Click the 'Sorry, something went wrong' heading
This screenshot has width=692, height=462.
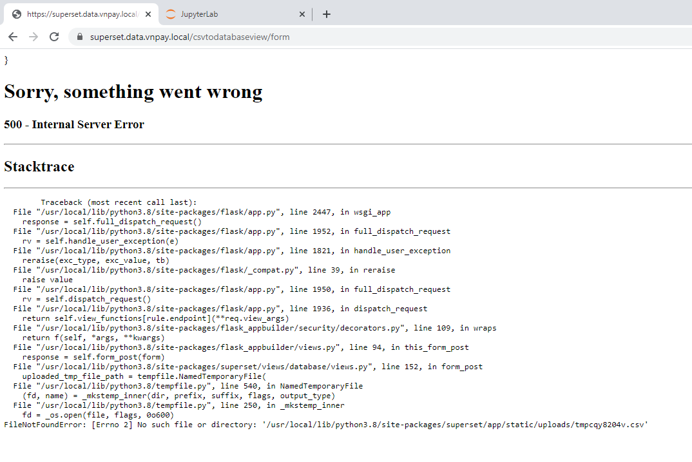pyautogui.click(x=133, y=91)
